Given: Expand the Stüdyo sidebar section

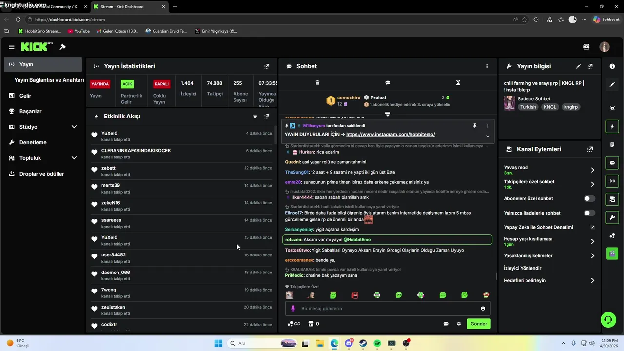Looking at the screenshot, I should point(74,127).
